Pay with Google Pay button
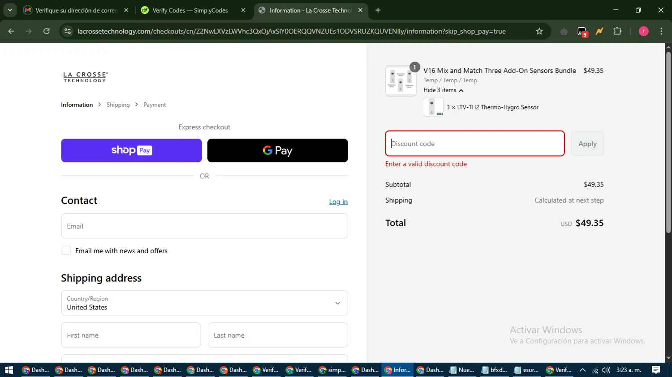672x377 pixels. coord(277,150)
